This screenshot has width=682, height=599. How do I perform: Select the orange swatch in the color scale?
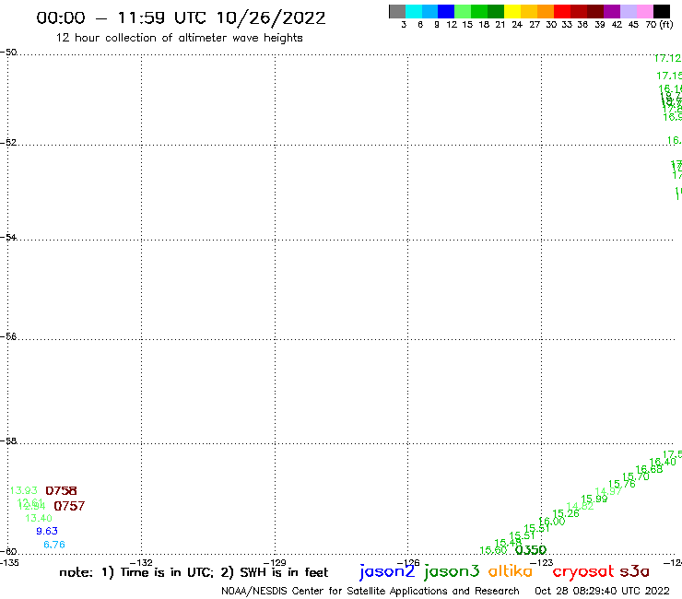[x=546, y=11]
